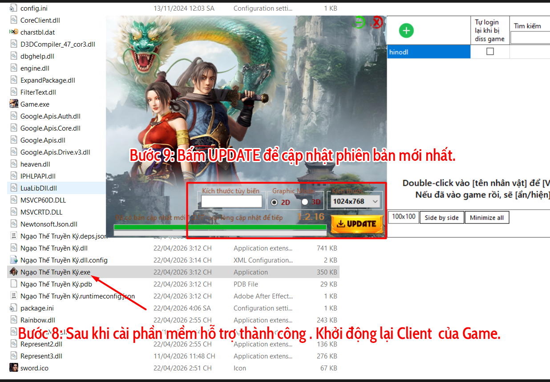Click the LuaLibDll.dll file icon
The width and height of the screenshot is (550, 382).
click(14, 188)
